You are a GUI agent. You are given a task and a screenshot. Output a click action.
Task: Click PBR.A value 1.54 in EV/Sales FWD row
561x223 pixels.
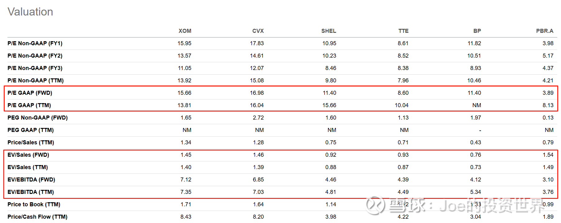548,155
